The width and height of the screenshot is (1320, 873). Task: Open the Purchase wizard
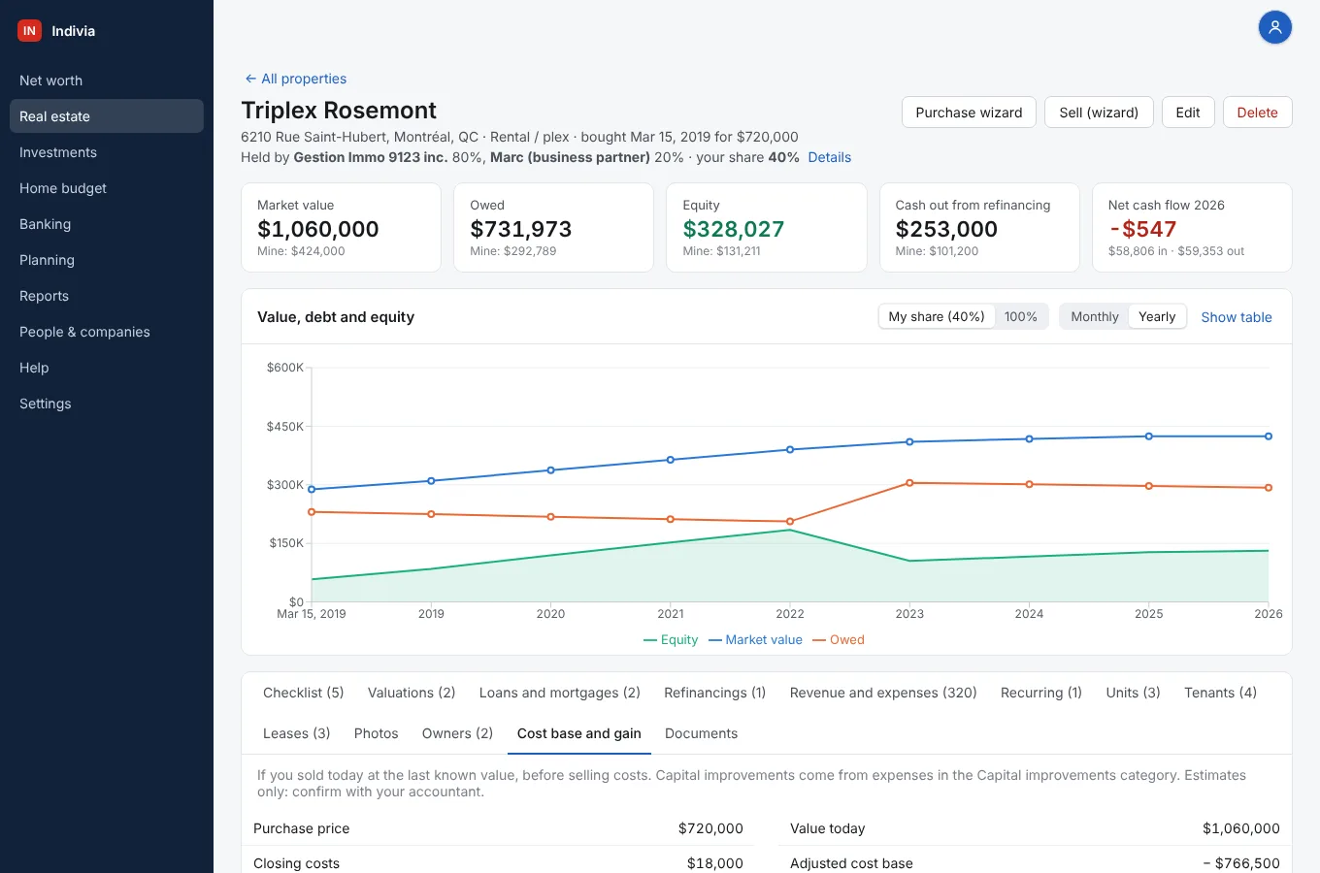969,113
